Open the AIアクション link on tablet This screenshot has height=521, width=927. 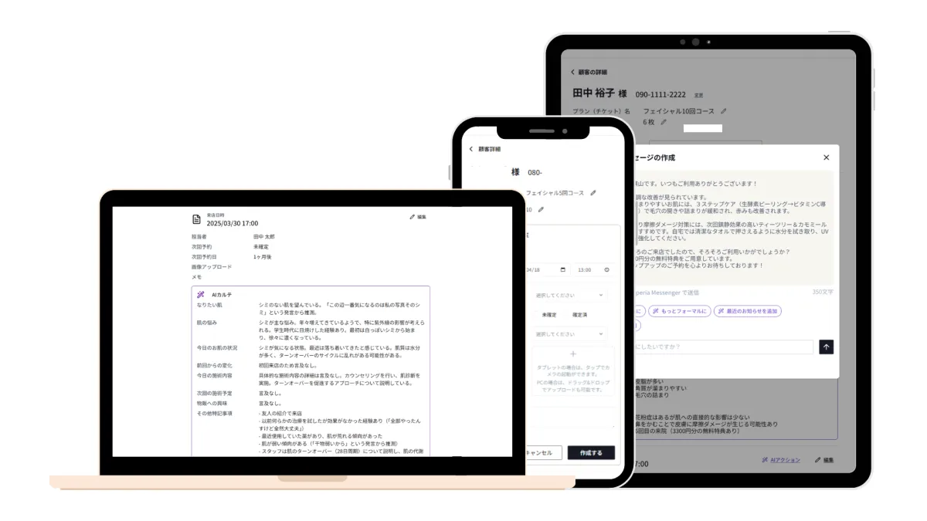780,459
